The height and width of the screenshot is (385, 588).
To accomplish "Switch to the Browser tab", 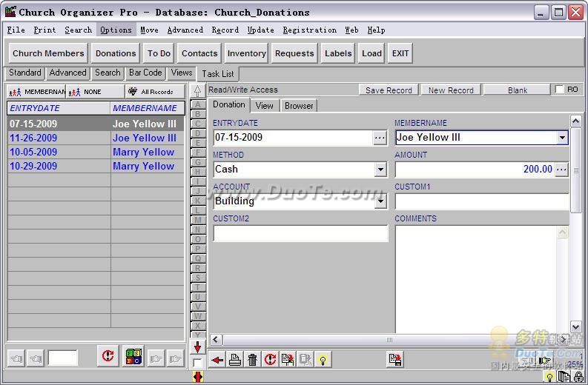I will [299, 106].
